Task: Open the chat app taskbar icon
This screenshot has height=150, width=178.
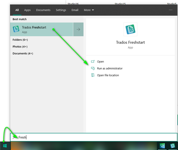Action: (162, 146)
